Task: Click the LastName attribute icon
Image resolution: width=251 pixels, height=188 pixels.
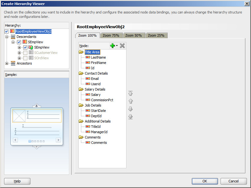Action: 88,57
